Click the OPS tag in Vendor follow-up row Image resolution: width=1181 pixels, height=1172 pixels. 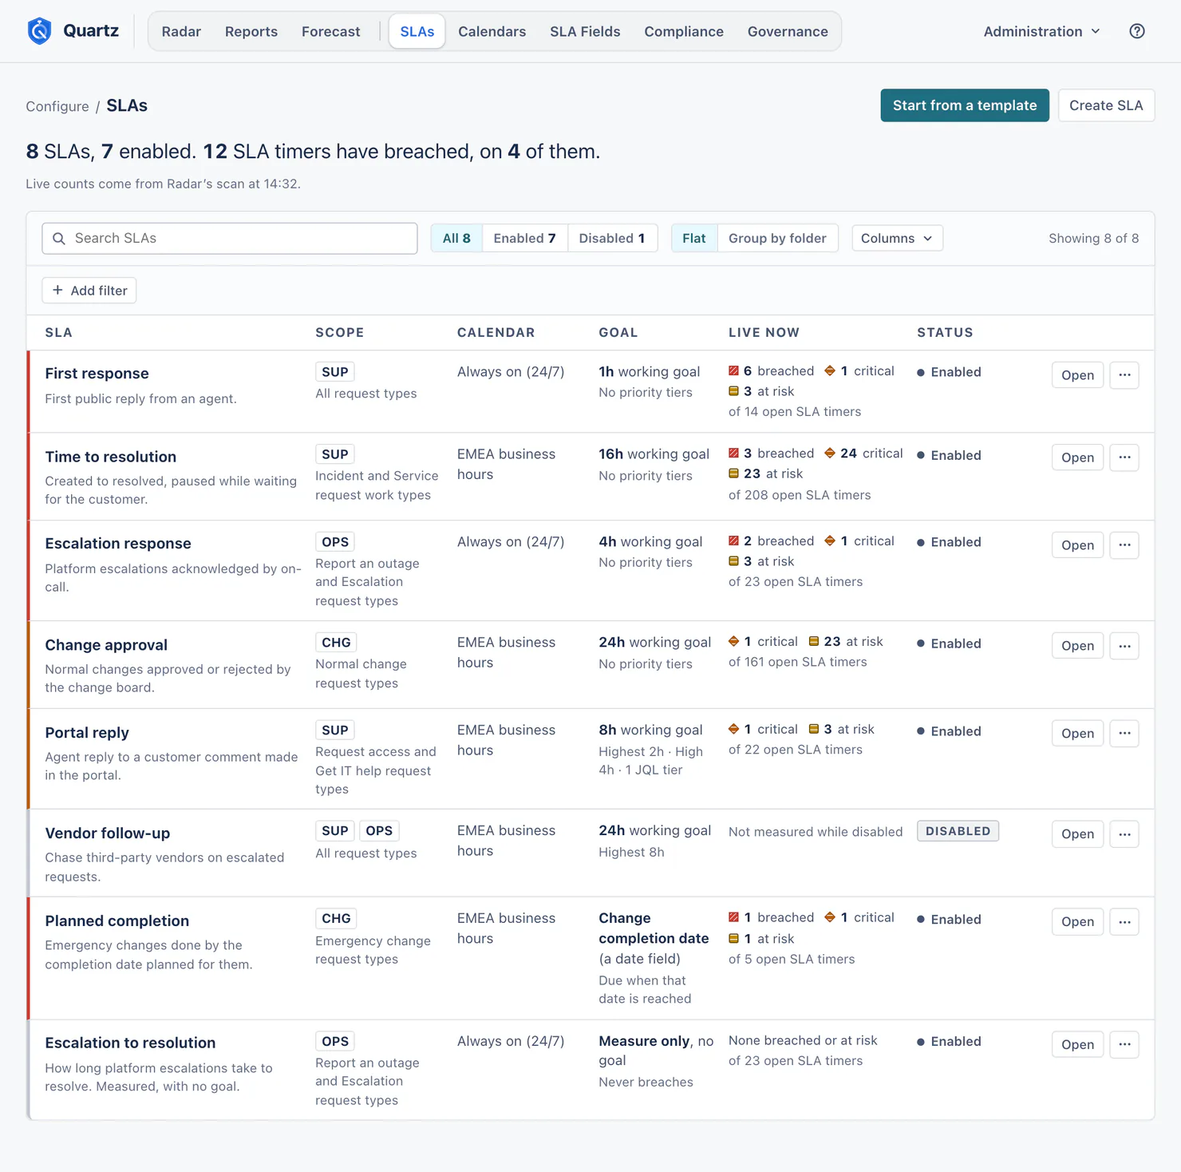click(x=379, y=831)
